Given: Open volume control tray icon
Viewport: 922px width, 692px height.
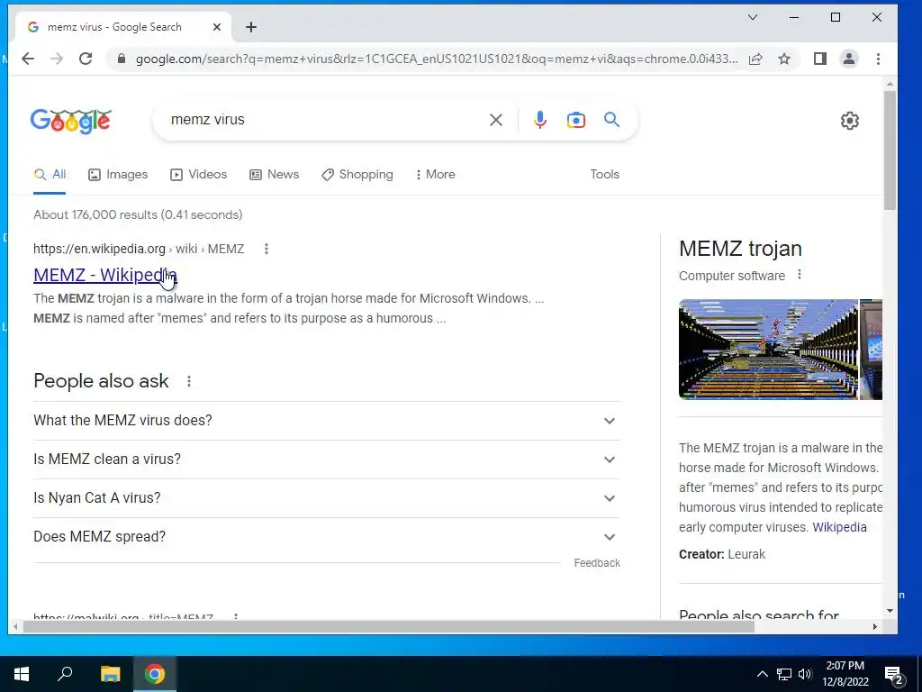Looking at the screenshot, I should [804, 674].
